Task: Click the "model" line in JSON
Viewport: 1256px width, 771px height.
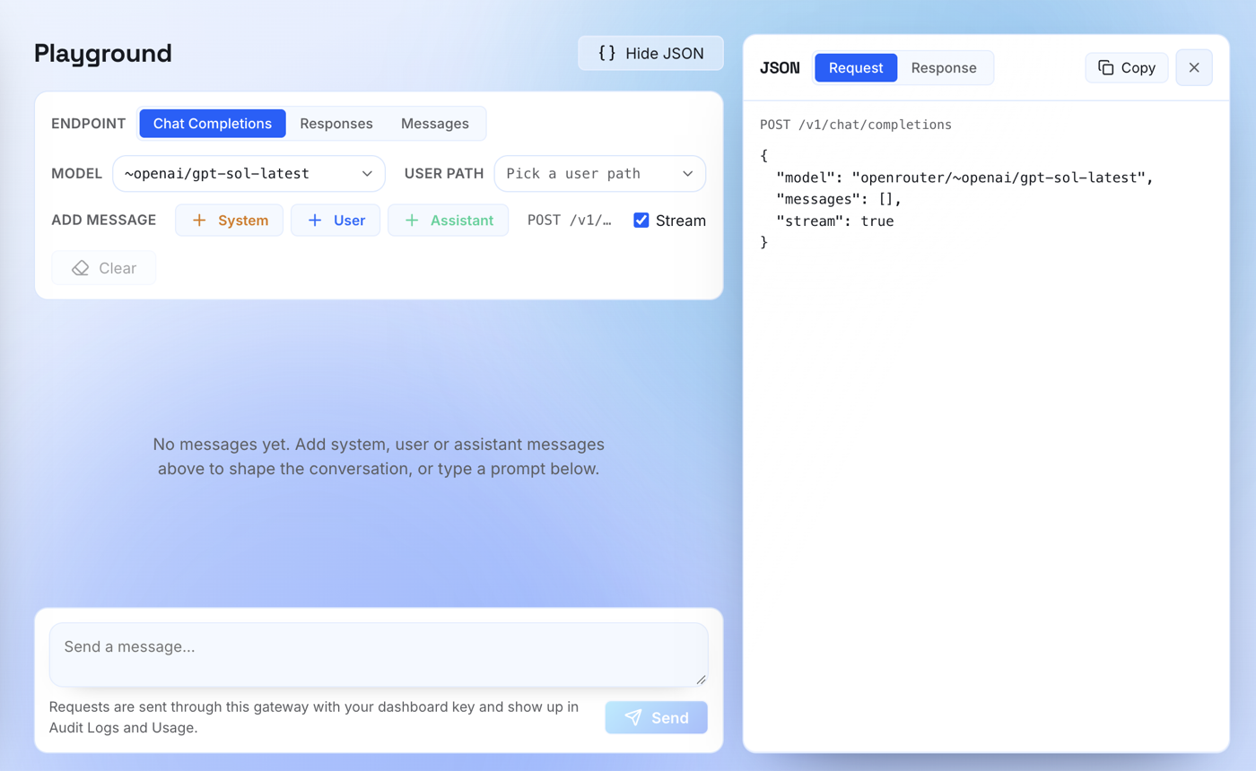Action: (x=964, y=178)
